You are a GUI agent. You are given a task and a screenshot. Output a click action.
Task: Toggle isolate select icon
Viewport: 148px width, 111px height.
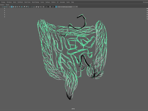[x=33, y=7]
